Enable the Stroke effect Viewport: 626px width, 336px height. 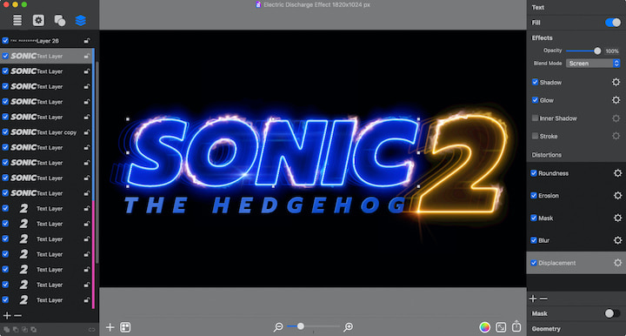tap(535, 136)
